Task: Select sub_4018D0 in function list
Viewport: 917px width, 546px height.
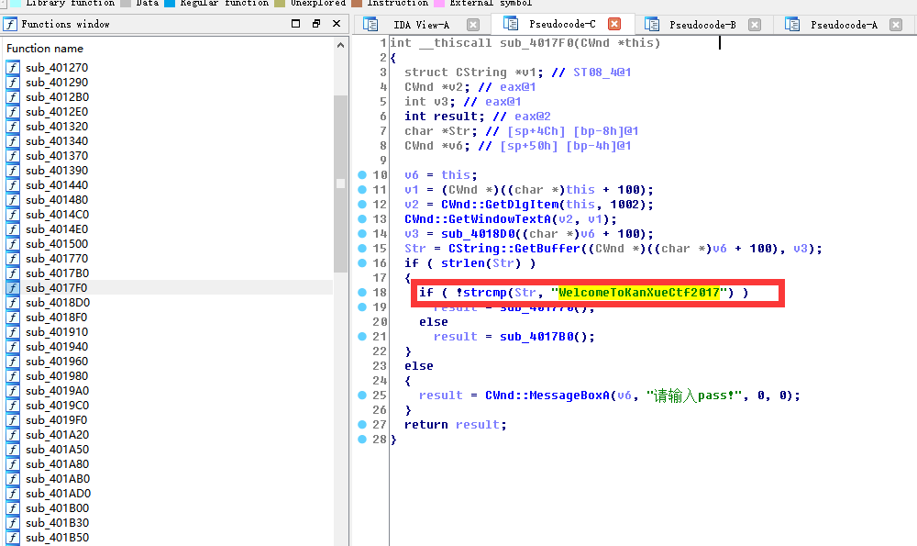Action: click(57, 303)
